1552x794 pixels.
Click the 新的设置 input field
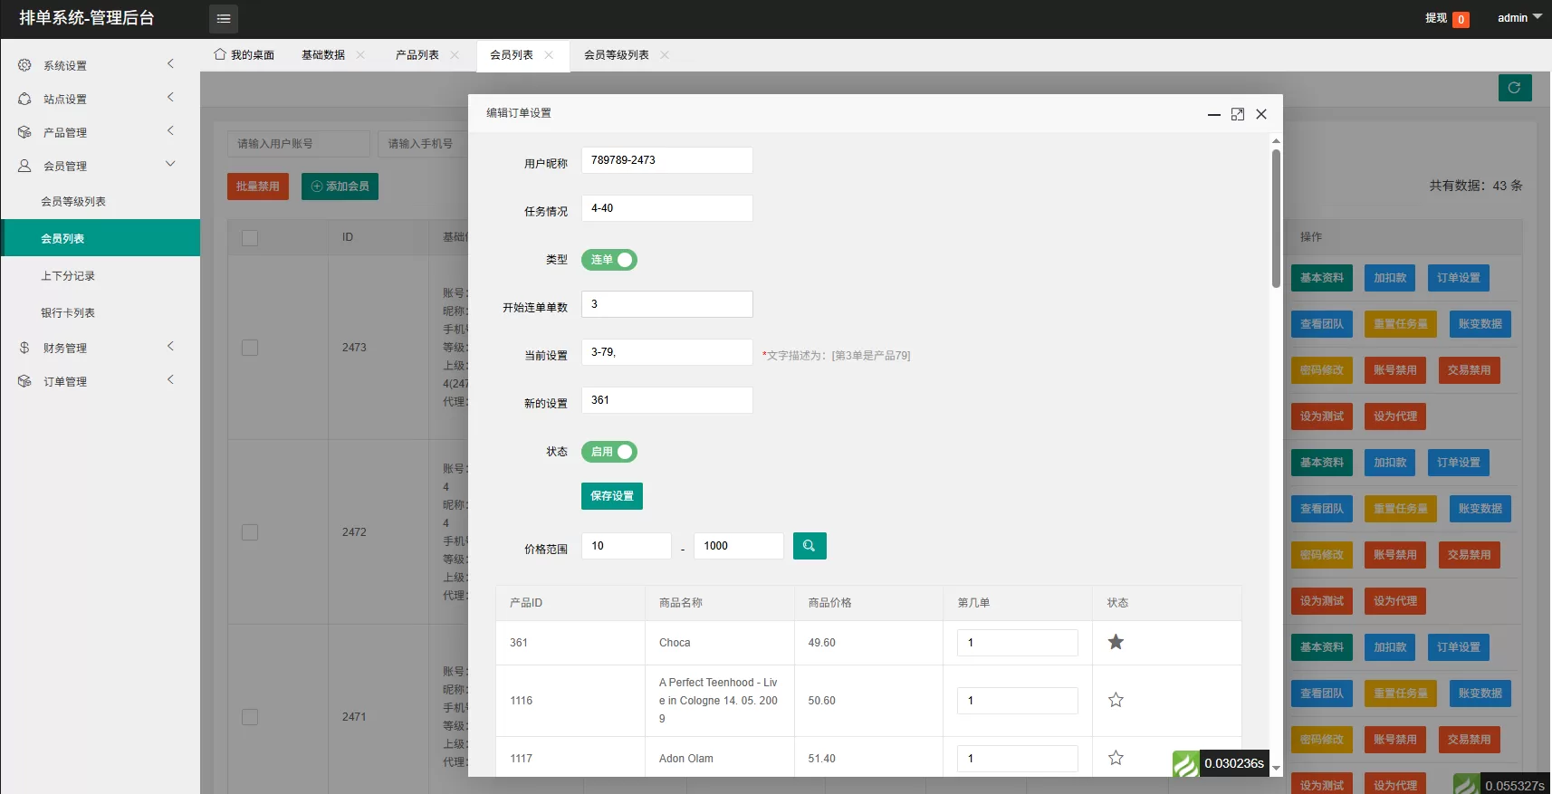pos(666,400)
